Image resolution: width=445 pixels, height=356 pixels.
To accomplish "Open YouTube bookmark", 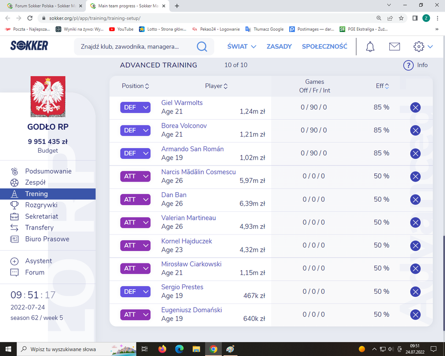I will click(x=121, y=29).
